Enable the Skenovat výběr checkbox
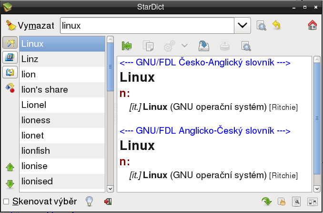 point(6,202)
